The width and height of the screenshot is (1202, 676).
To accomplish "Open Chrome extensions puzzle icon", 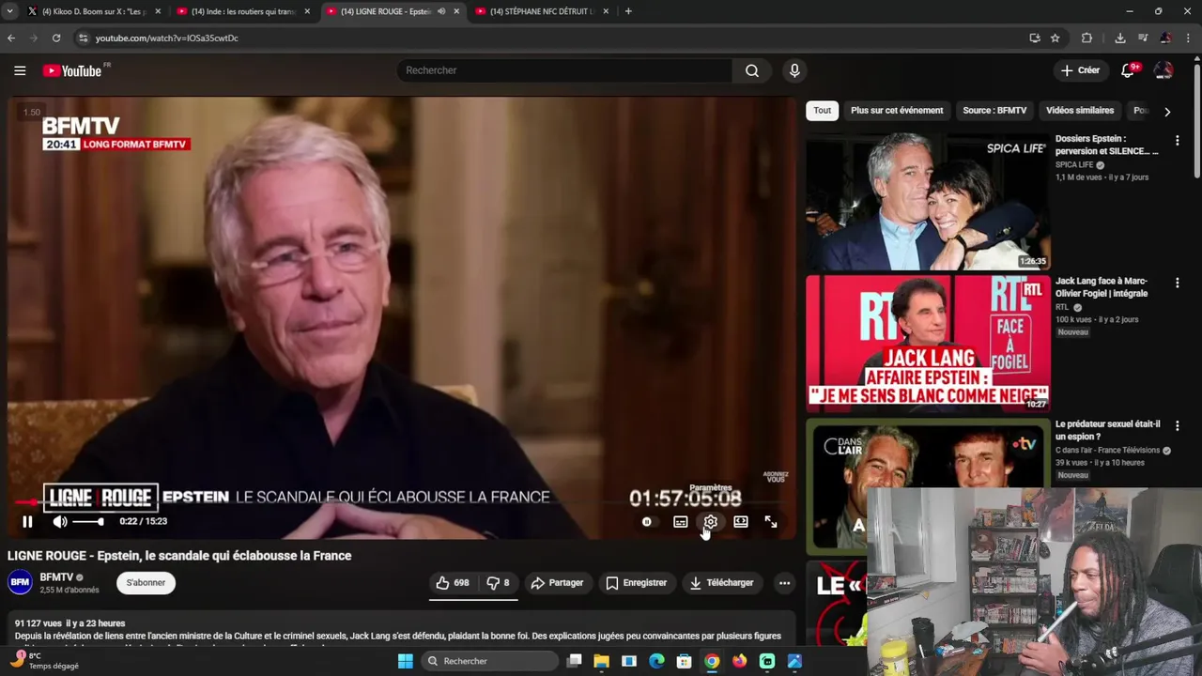I will (1087, 38).
